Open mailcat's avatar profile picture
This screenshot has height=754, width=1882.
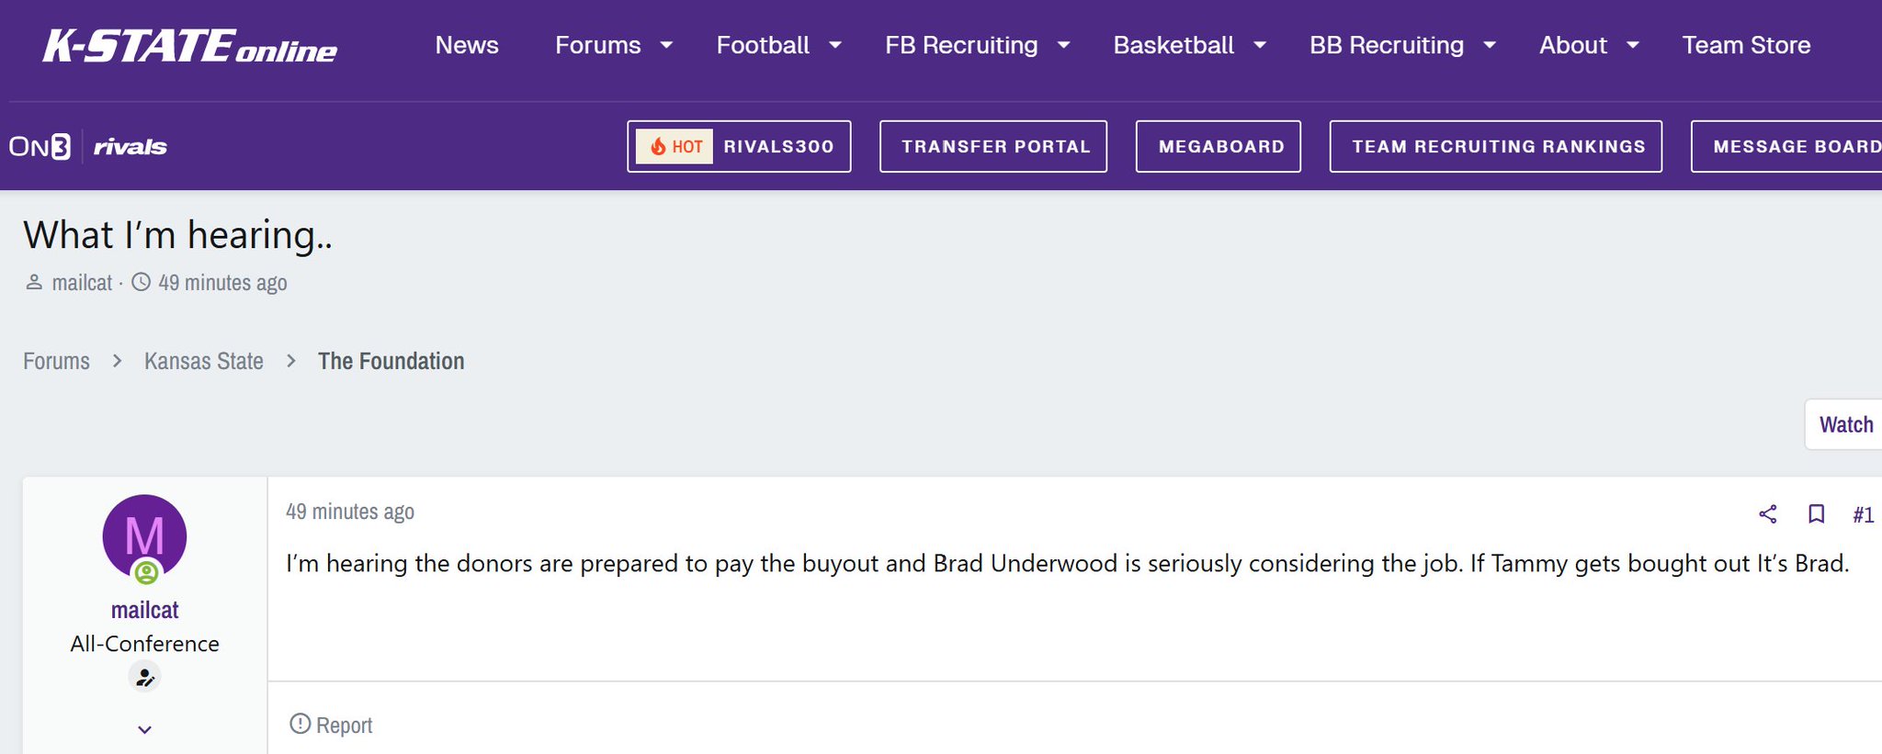coord(144,536)
